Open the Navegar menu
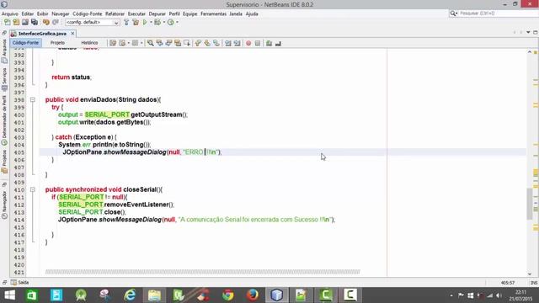Image resolution: width=539 pixels, height=303 pixels. click(61, 13)
